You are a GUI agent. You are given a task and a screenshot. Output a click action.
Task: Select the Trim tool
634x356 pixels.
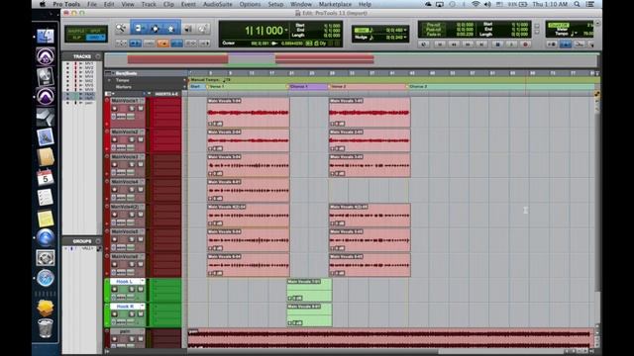click(x=139, y=29)
